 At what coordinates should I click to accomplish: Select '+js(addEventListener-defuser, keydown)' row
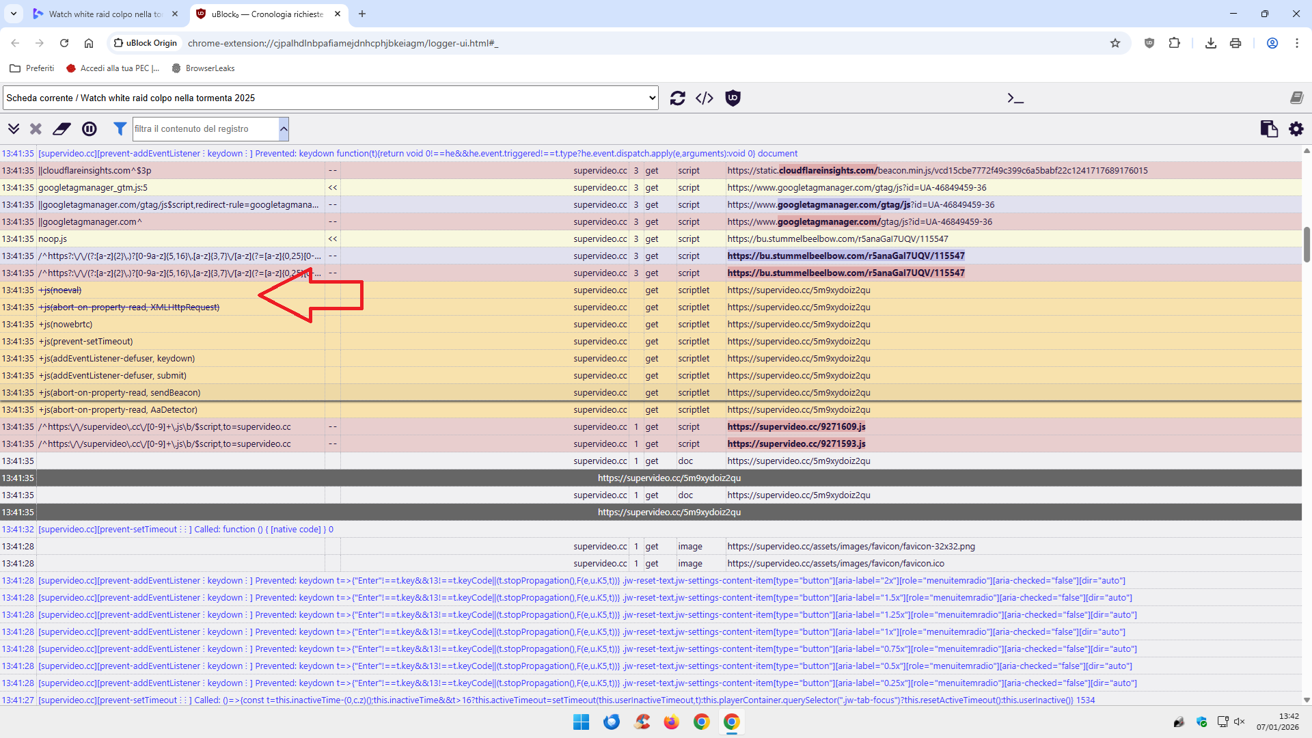point(651,359)
